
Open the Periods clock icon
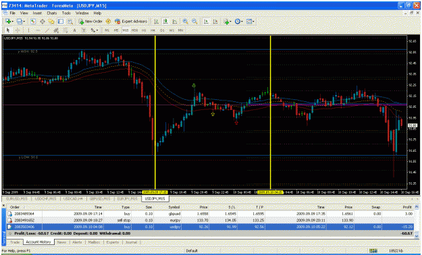click(237, 22)
